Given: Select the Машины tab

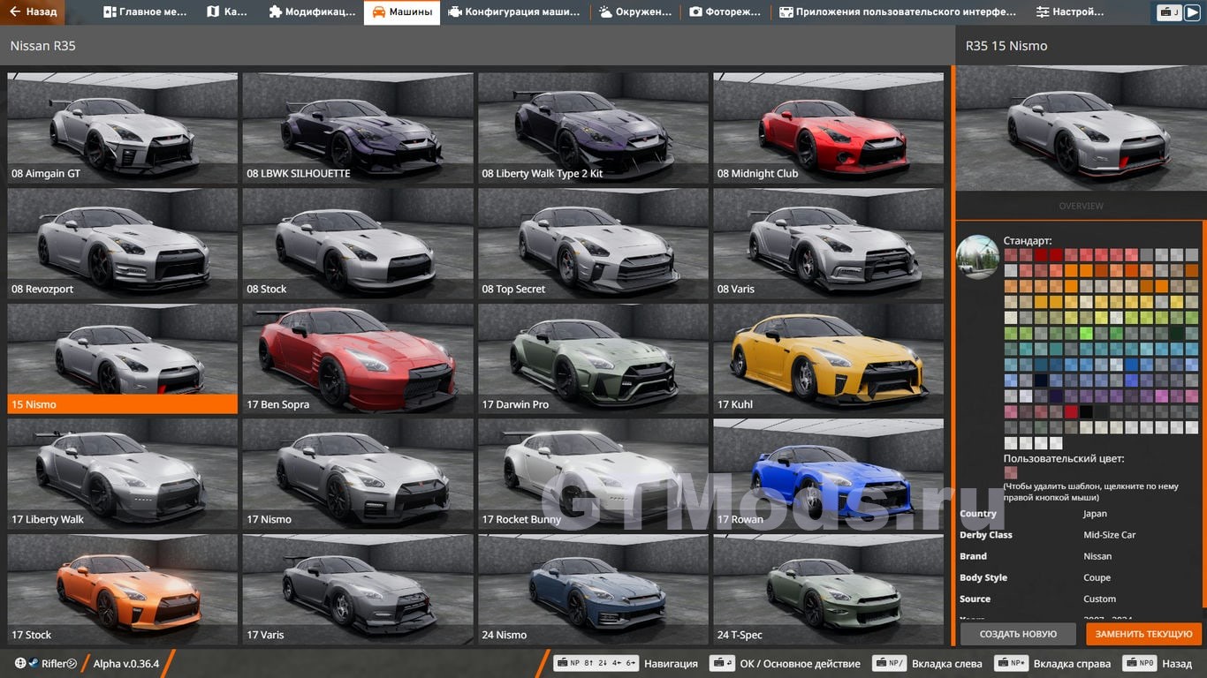Looking at the screenshot, I should click(x=402, y=12).
